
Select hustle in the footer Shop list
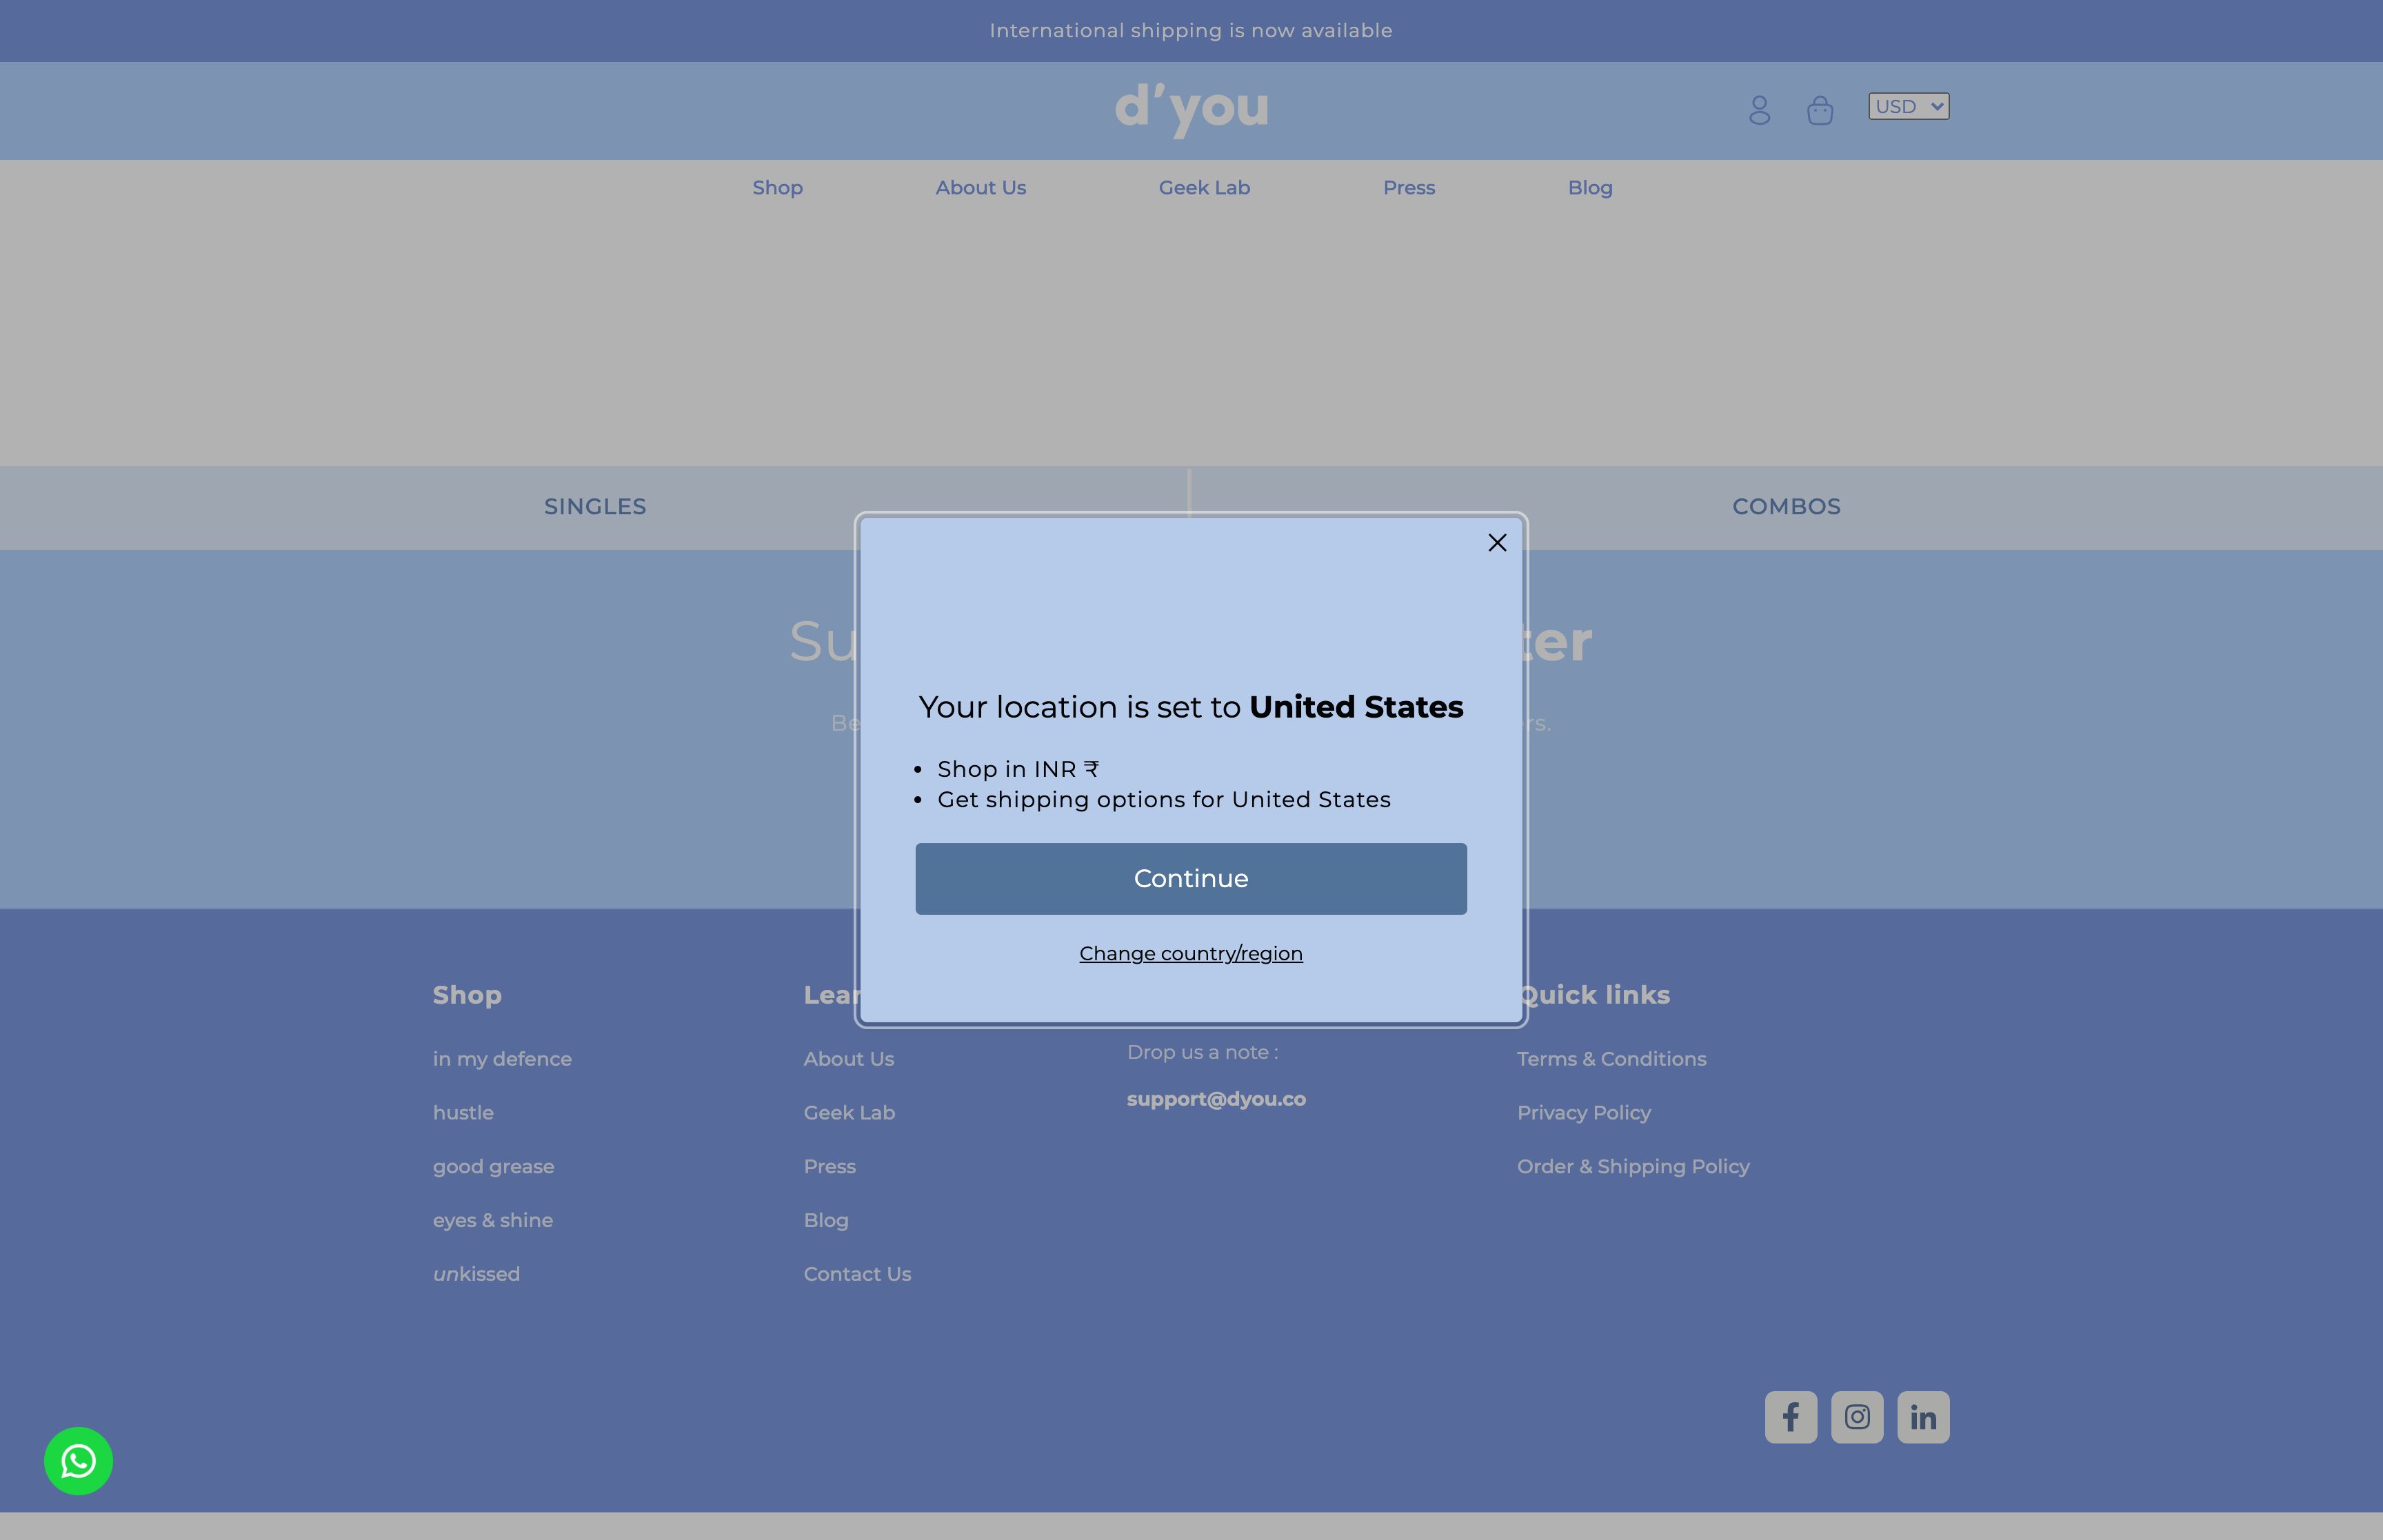point(463,1113)
